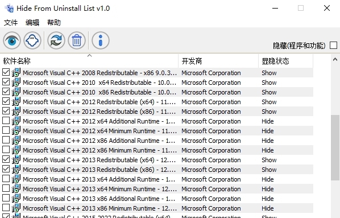Uncheck Visual C++ 2010 x64 Redistributable checkbox
This screenshot has width=340, height=218.
coord(6,82)
